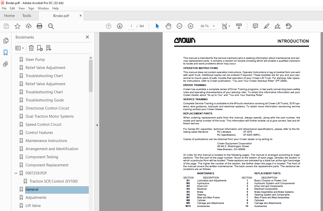The height and width of the screenshot is (211, 323).
Task: Find current bookmark icon
Action: click(x=49, y=48)
